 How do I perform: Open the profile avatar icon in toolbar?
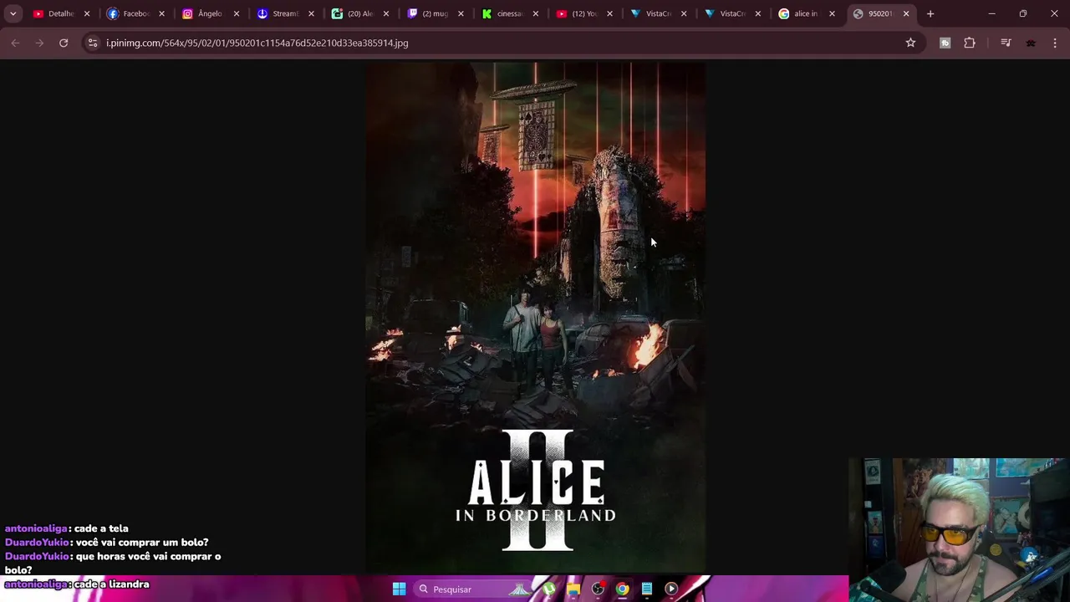click(1031, 43)
